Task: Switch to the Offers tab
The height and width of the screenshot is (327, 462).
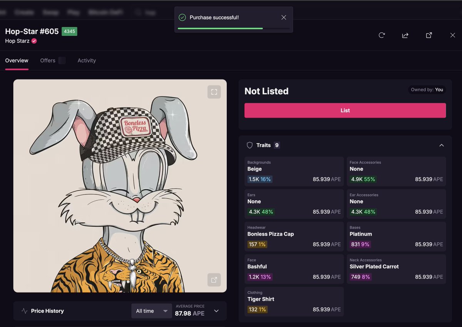Action: [x=48, y=60]
